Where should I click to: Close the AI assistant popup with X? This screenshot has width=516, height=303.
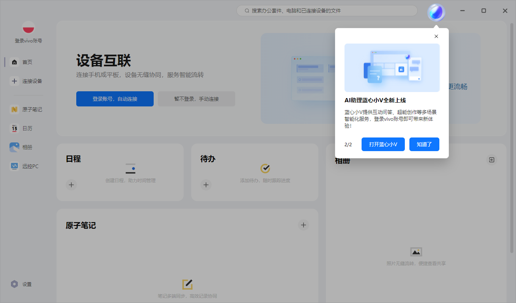(x=436, y=36)
